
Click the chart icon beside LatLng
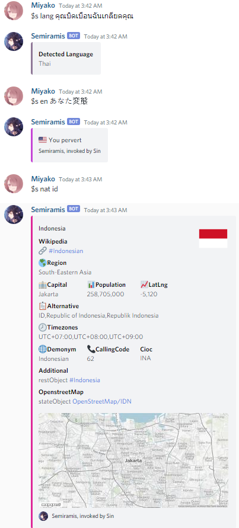pos(144,284)
